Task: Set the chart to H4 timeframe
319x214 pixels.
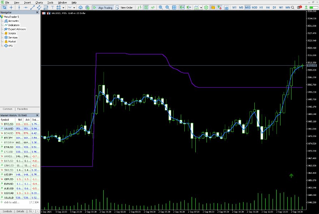Action: point(268,7)
